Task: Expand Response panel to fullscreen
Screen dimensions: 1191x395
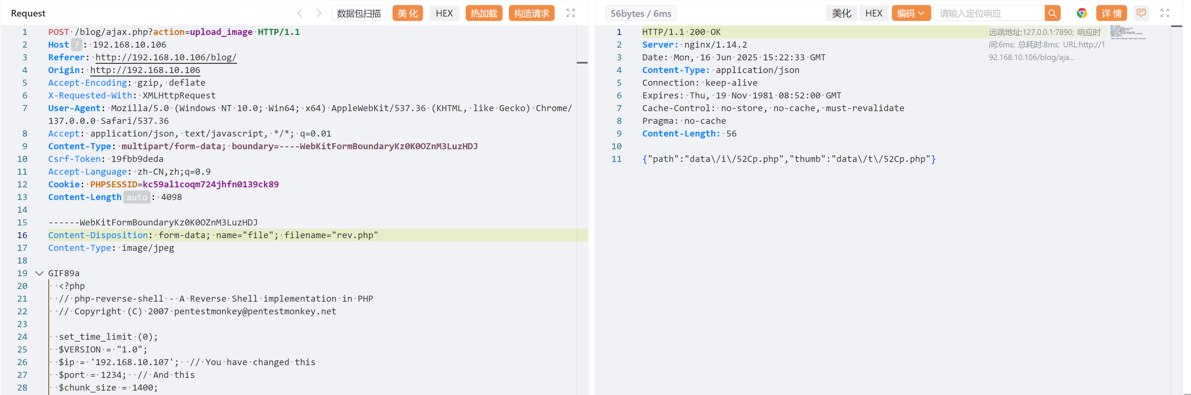Action: (x=1165, y=13)
